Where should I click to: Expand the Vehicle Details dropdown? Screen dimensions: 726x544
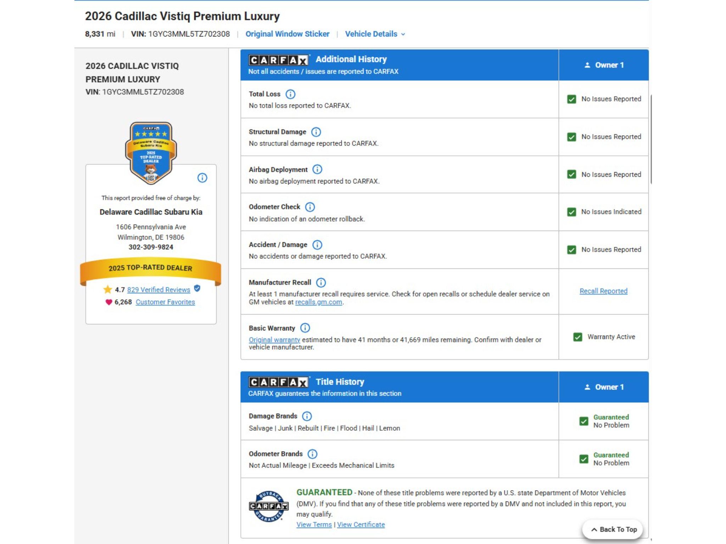(x=375, y=34)
